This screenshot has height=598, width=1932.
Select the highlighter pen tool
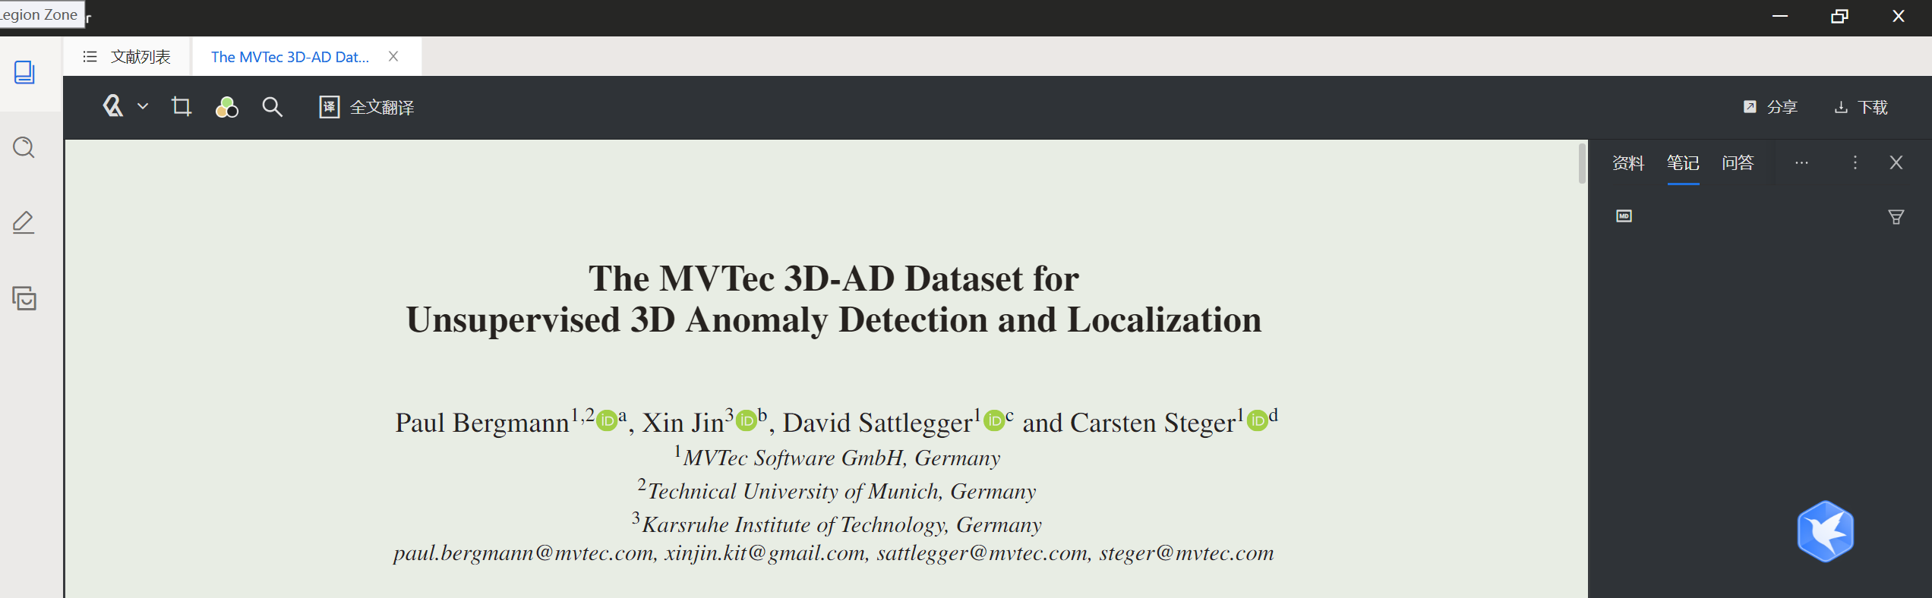click(x=113, y=107)
